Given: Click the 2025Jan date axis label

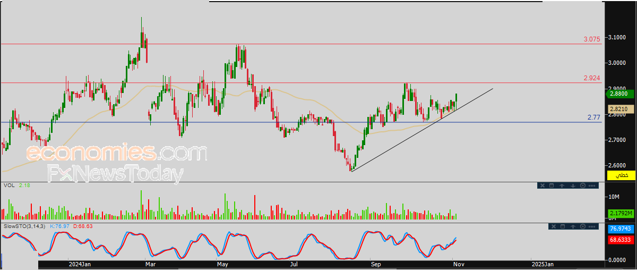Looking at the screenshot, I should click(543, 264).
